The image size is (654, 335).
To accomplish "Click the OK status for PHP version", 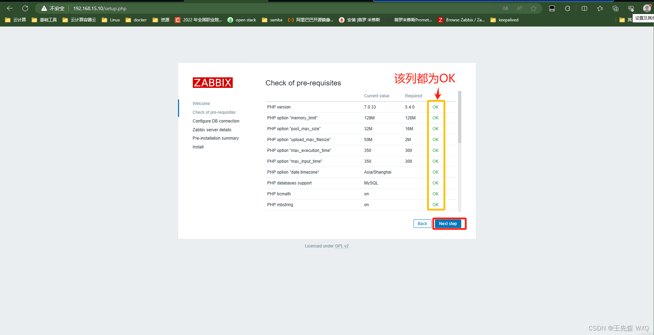I will point(436,107).
